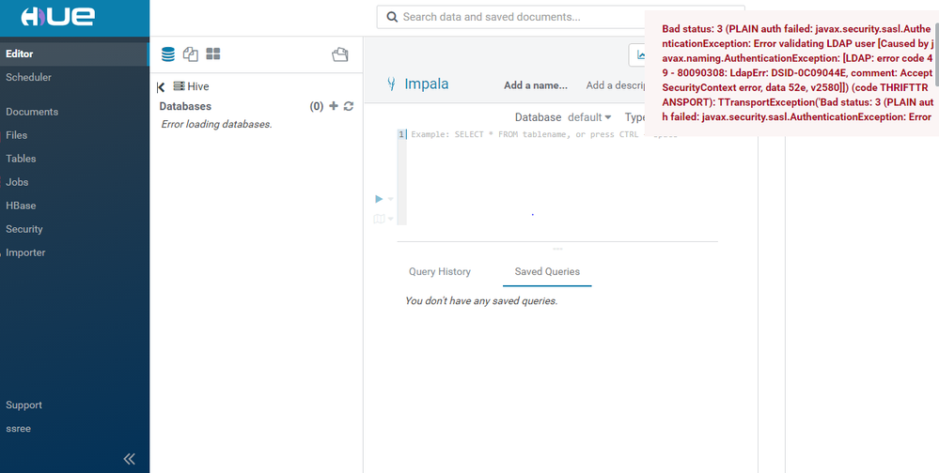Open Security in the sidebar
The width and height of the screenshot is (939, 473).
coord(24,229)
